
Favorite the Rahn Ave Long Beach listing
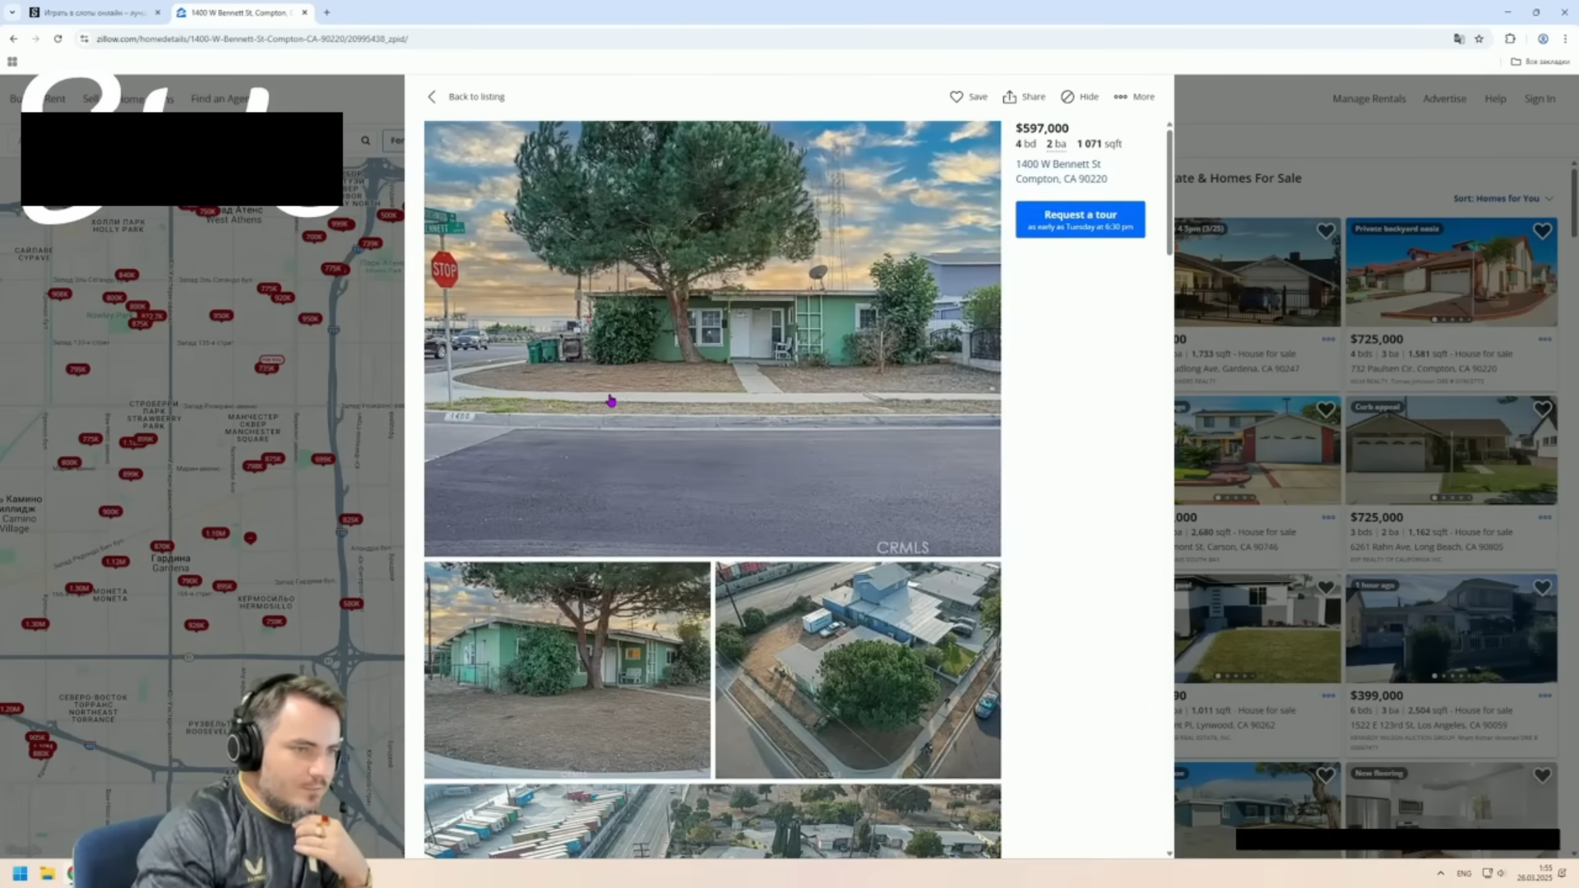pos(1542,409)
